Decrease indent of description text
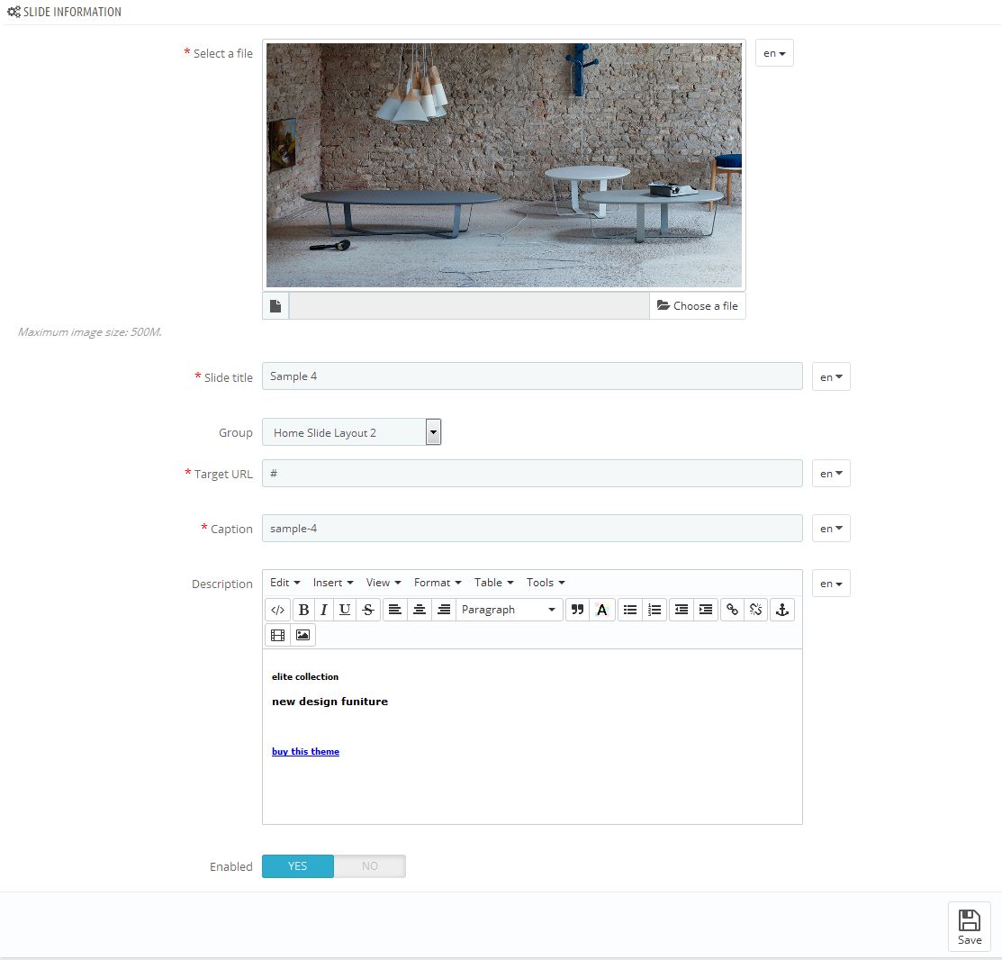 click(x=682, y=610)
